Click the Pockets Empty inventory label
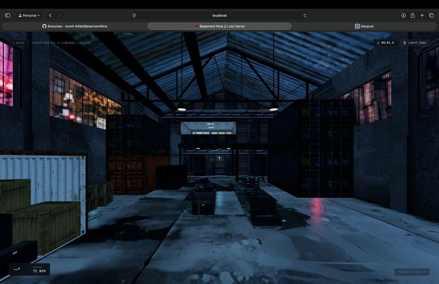 click(412, 272)
